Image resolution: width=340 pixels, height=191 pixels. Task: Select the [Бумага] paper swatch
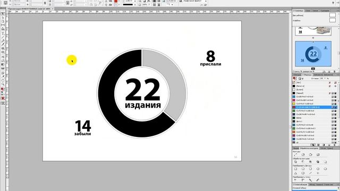coord(314,90)
